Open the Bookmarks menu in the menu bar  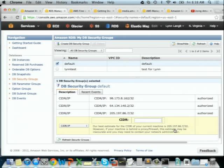(79, 2)
